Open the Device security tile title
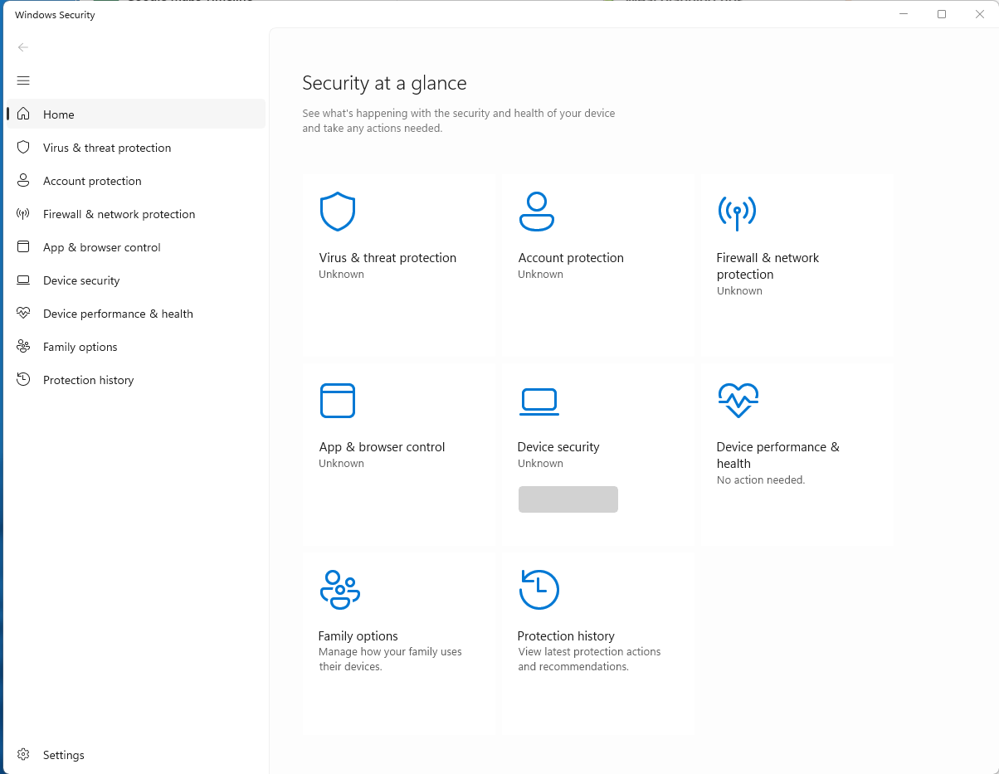Screen dimensions: 999x774 pos(558,446)
